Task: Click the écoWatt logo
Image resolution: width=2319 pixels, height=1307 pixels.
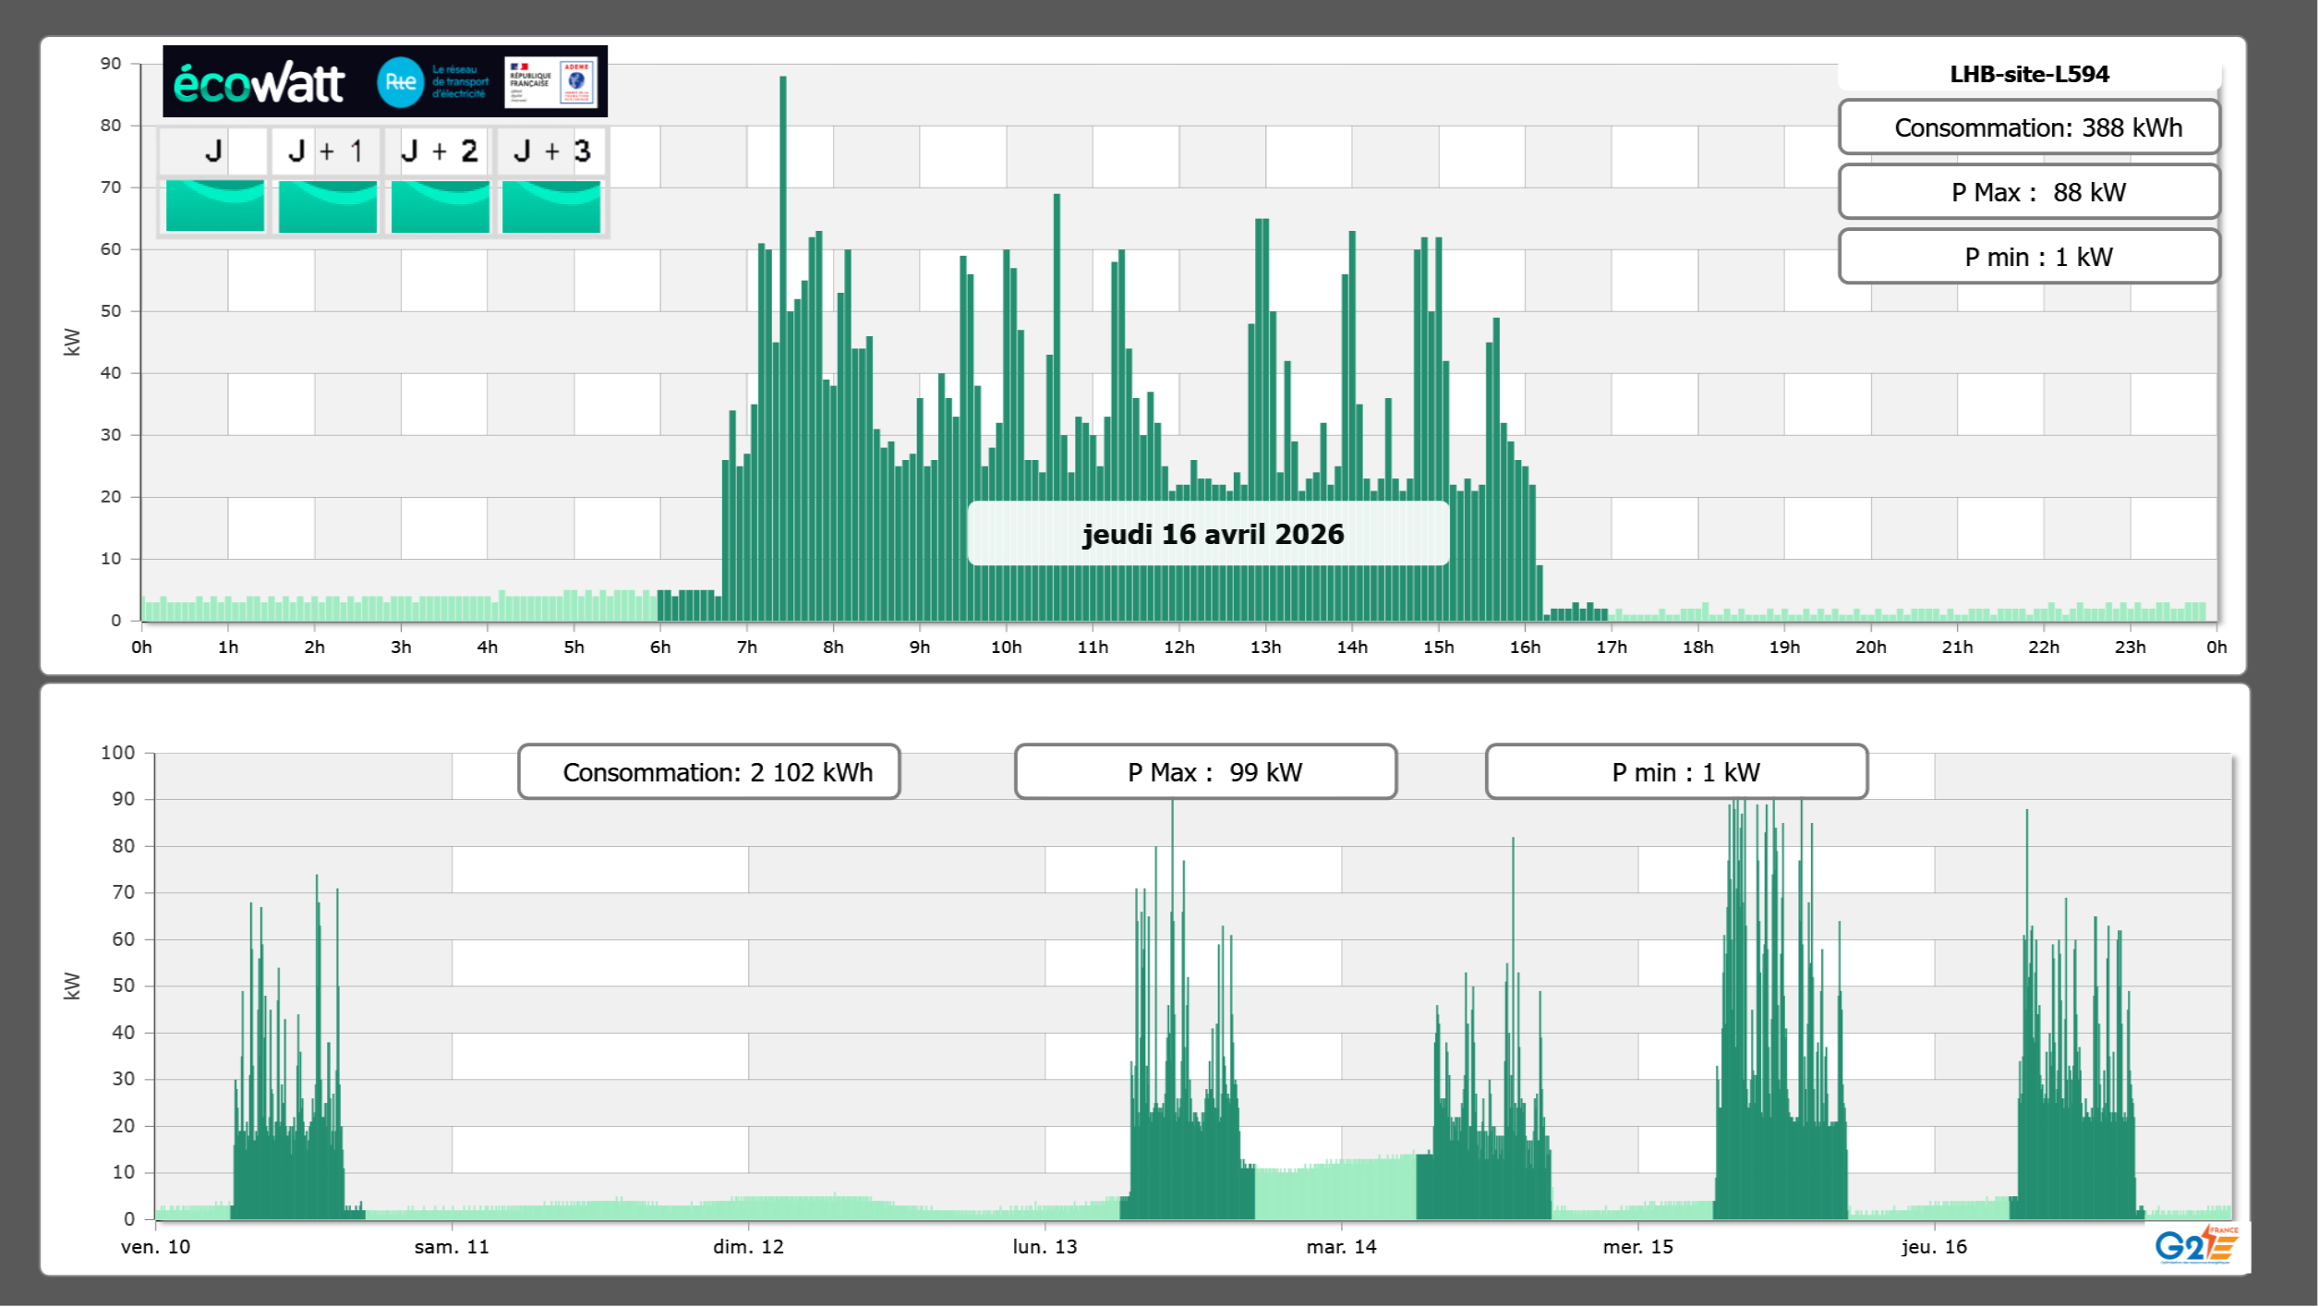Action: pyautogui.click(x=260, y=83)
